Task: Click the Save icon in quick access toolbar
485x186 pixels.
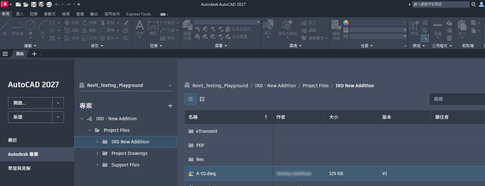Action: [34, 4]
